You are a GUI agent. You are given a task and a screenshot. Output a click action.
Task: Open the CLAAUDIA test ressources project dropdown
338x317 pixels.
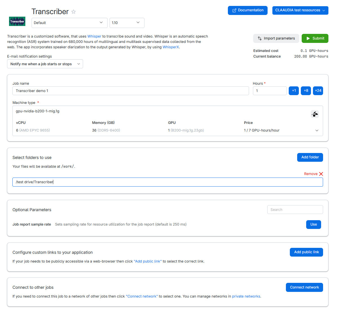pos(300,10)
